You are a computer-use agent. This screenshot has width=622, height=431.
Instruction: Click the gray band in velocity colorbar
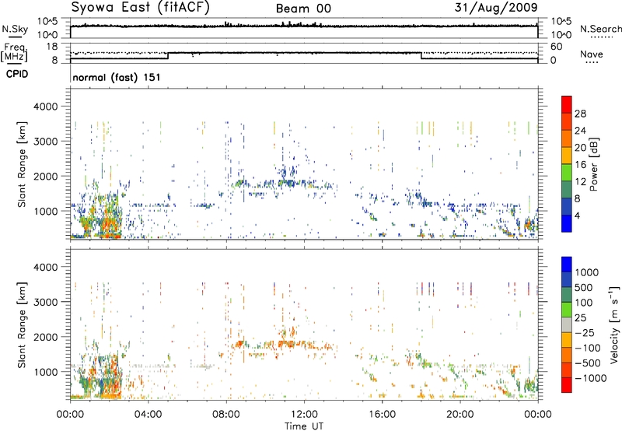(x=567, y=325)
